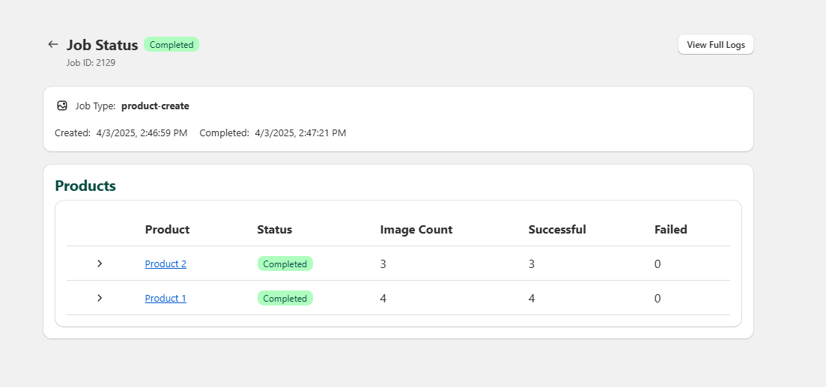This screenshot has height=387, width=826.
Task: Click the Successful column header
Action: point(556,230)
